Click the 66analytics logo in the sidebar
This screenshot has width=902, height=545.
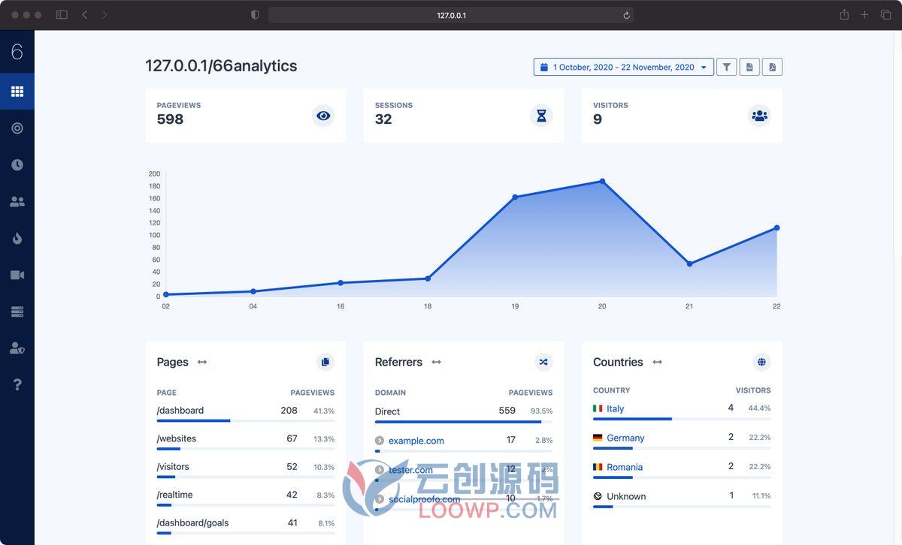[x=17, y=52]
